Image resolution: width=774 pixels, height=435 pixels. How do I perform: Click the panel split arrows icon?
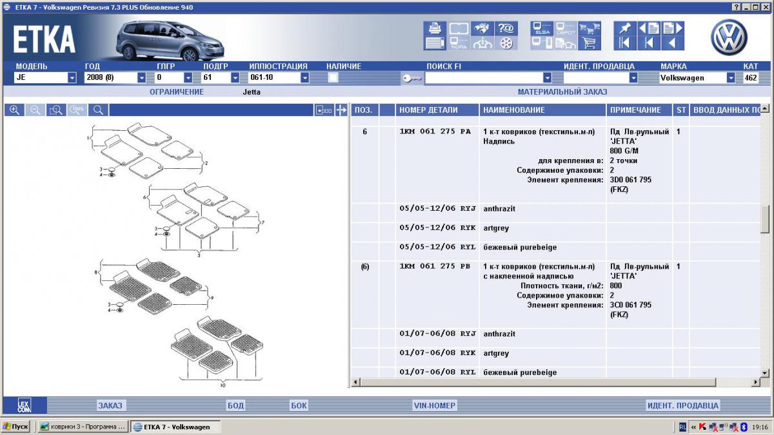pyautogui.click(x=342, y=110)
